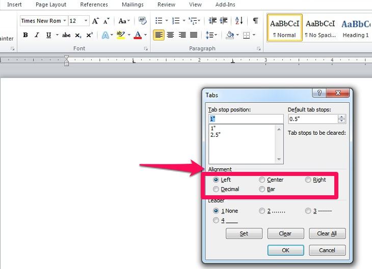Click the Bullets list icon
This screenshot has height=269, width=372.
point(158,21)
